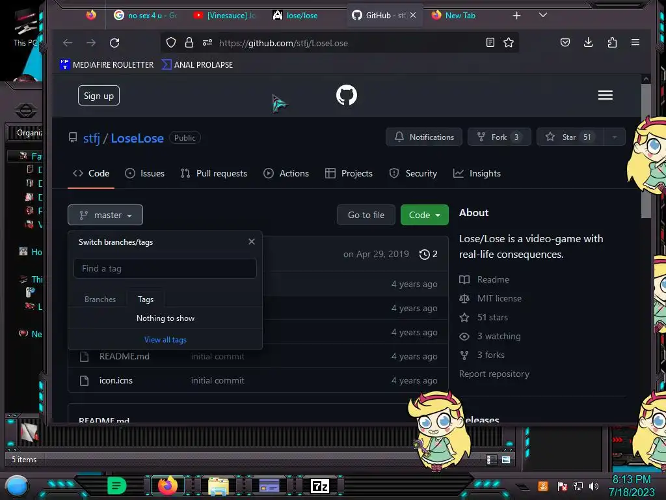666x500 pixels.
Task: List all tabs chevron
Action: [543, 15]
